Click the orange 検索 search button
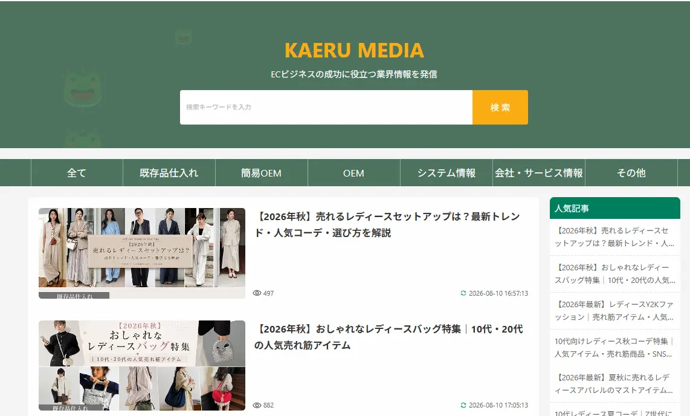 point(500,107)
